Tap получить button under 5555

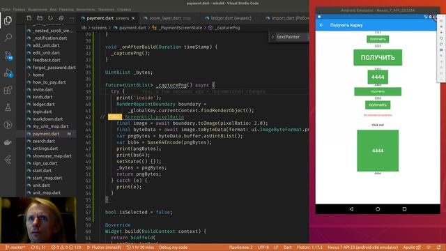(x=378, y=105)
